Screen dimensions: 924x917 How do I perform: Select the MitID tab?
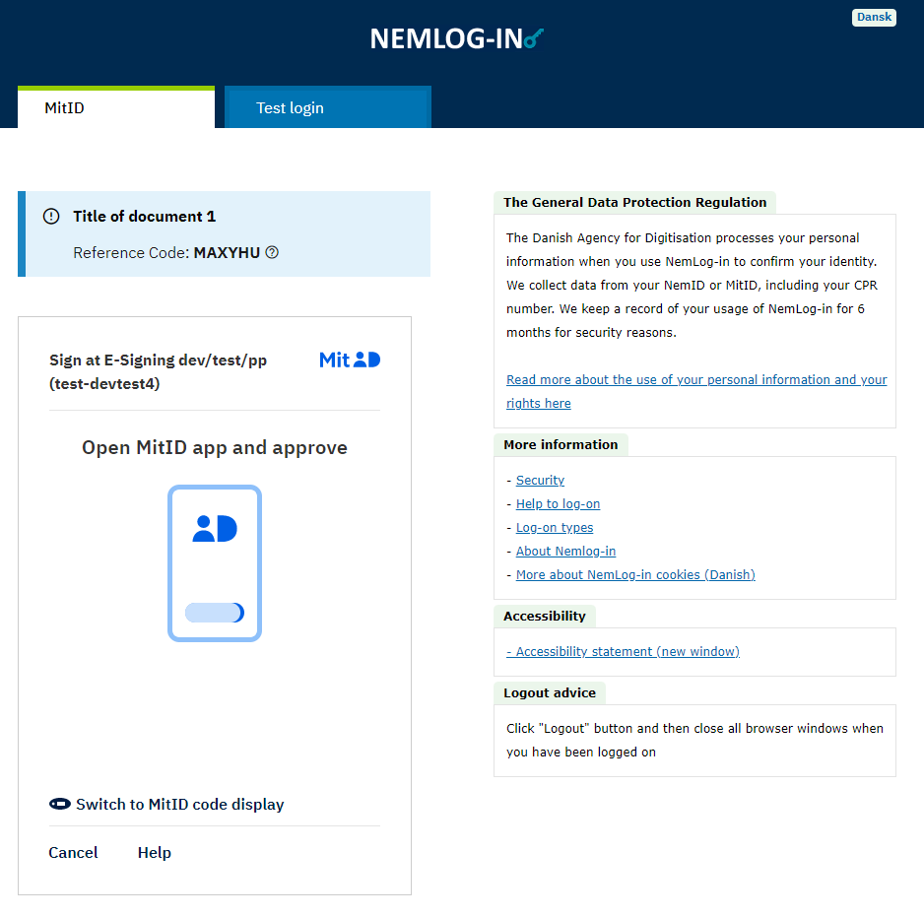[116, 107]
